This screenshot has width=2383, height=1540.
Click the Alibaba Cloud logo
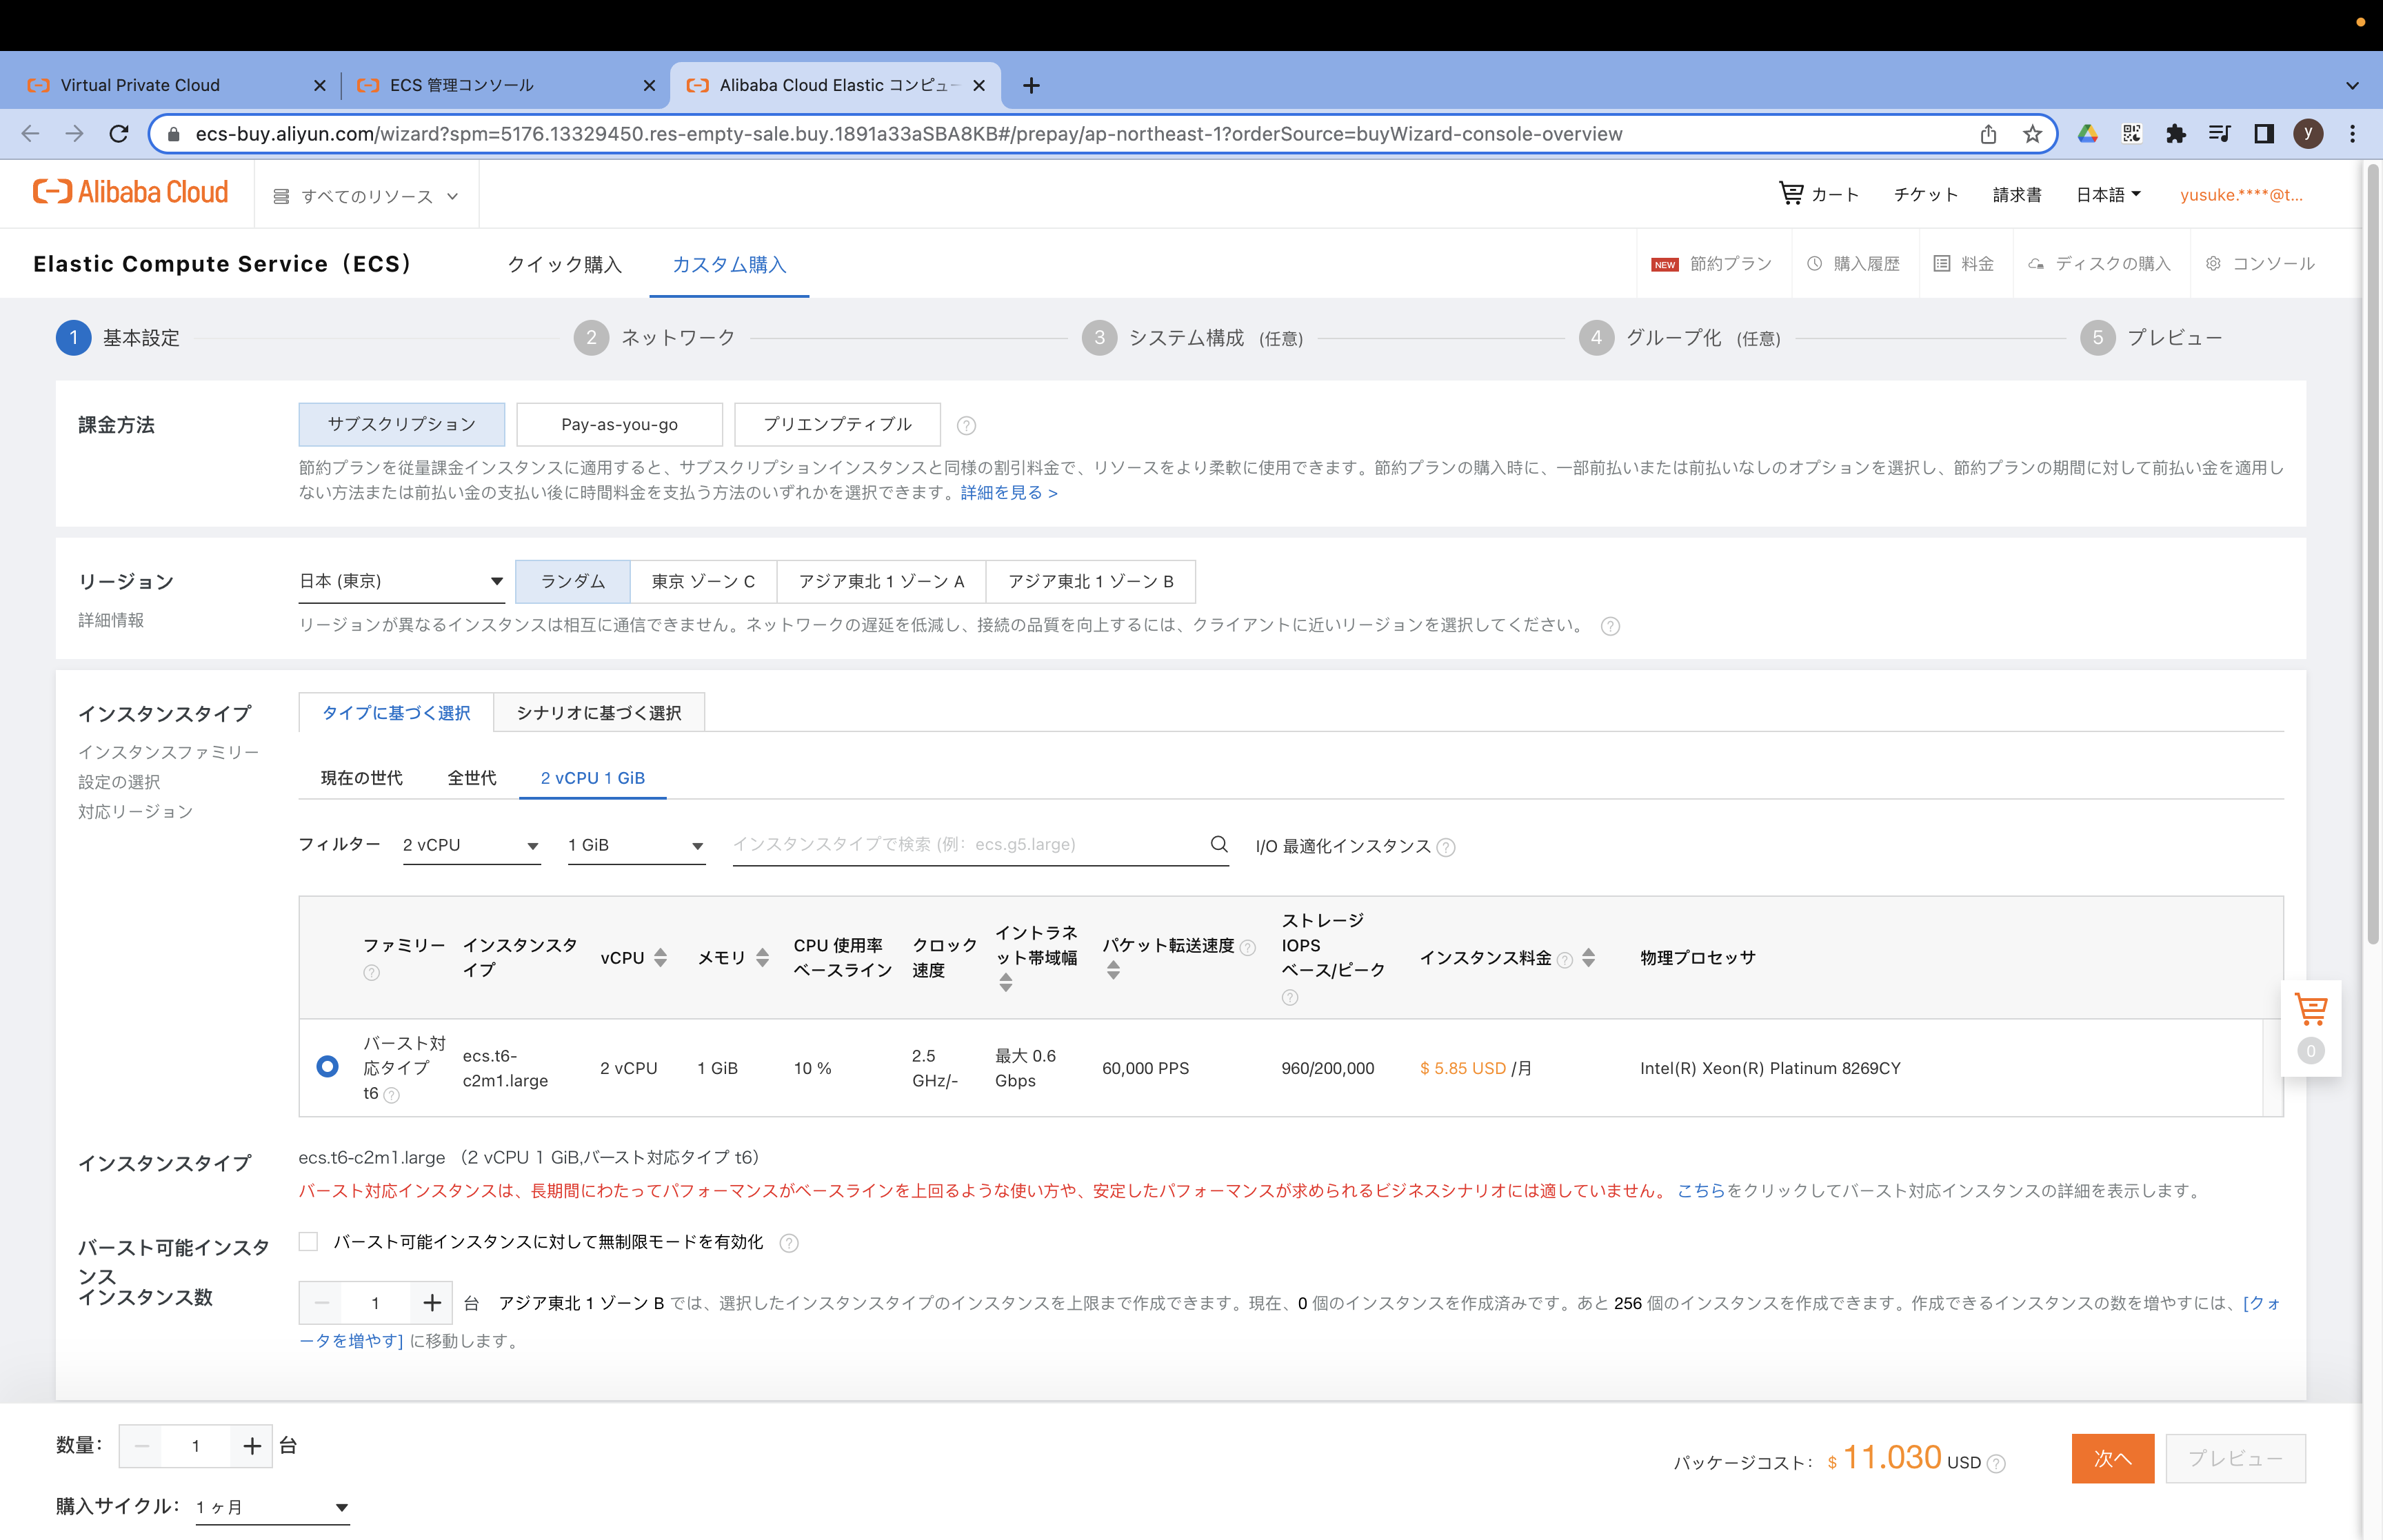[130, 191]
